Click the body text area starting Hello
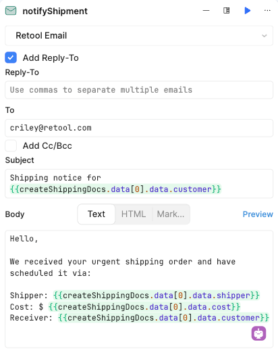 (x=139, y=289)
